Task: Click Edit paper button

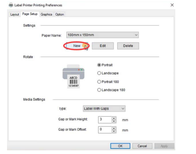Action: pos(103,46)
